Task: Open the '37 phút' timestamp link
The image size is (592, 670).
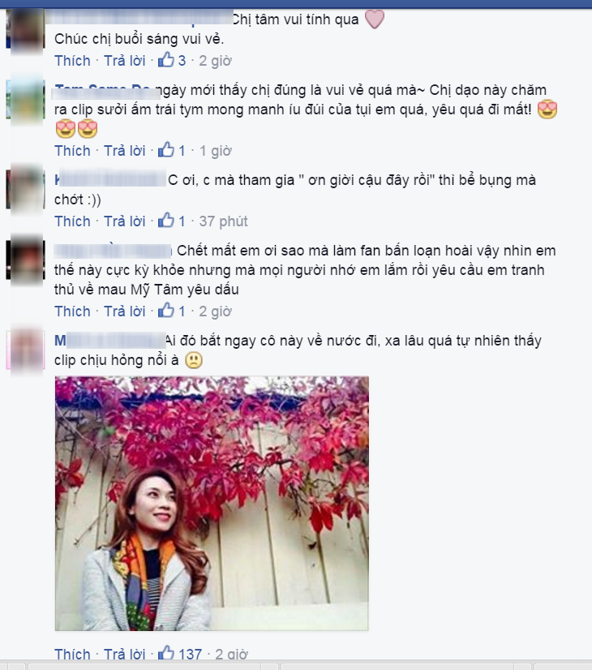Action: 223,221
